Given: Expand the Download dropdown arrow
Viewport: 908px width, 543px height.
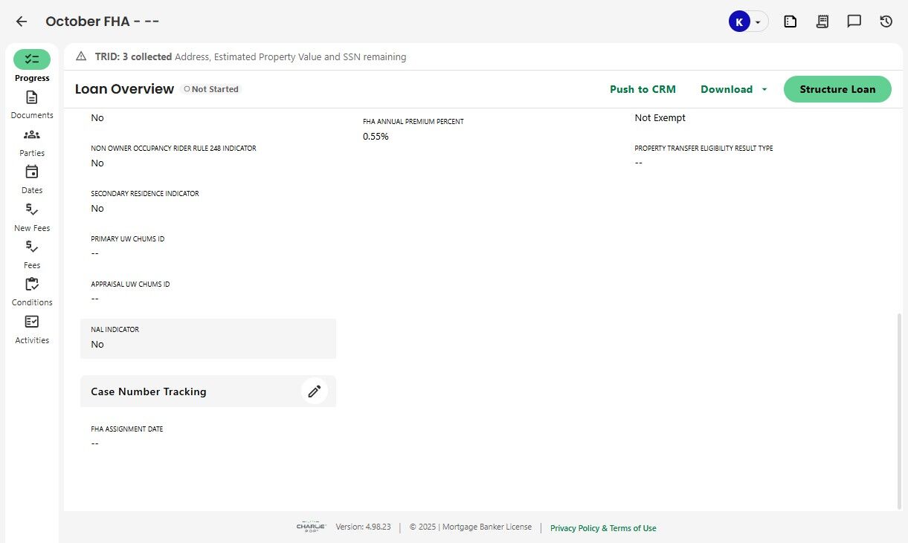Looking at the screenshot, I should [x=764, y=89].
